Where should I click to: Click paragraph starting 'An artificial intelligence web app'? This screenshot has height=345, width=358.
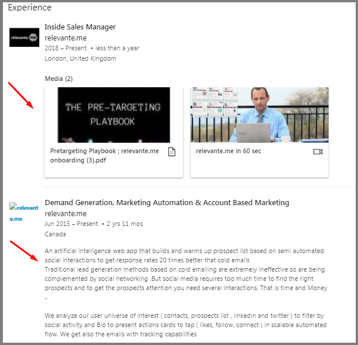(x=184, y=255)
